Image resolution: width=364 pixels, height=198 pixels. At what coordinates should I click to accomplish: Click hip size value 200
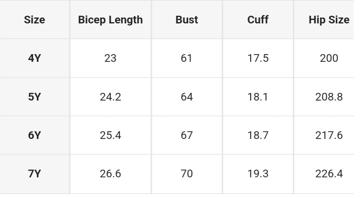coord(329,58)
